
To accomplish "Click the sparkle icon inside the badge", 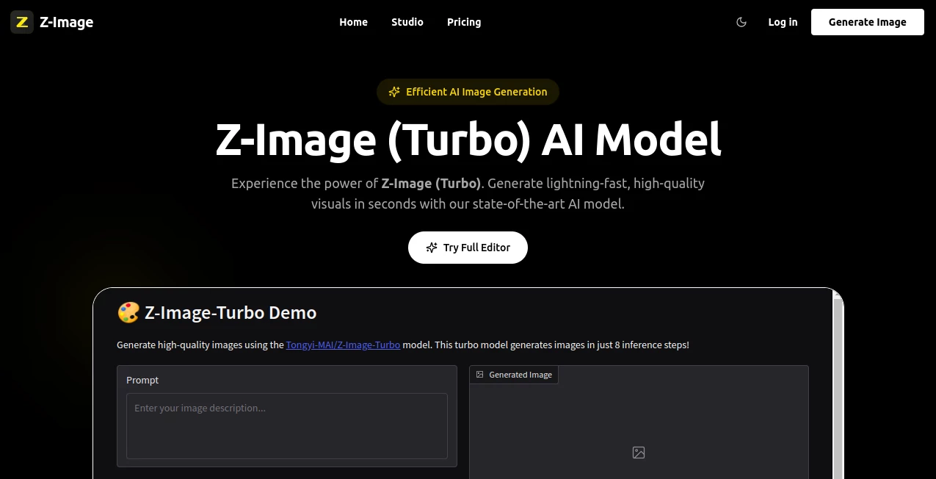I will [x=394, y=92].
